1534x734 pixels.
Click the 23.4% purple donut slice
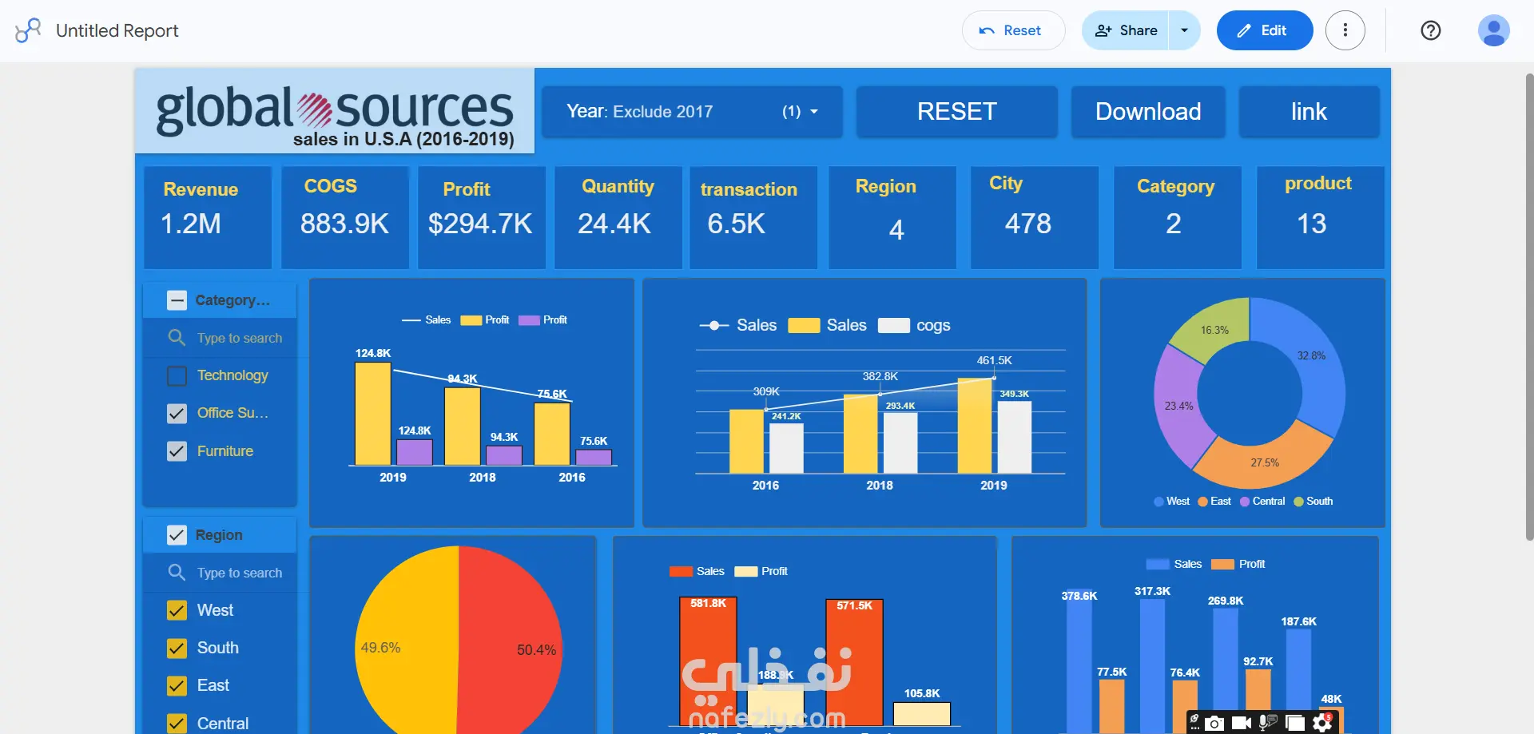(x=1177, y=406)
